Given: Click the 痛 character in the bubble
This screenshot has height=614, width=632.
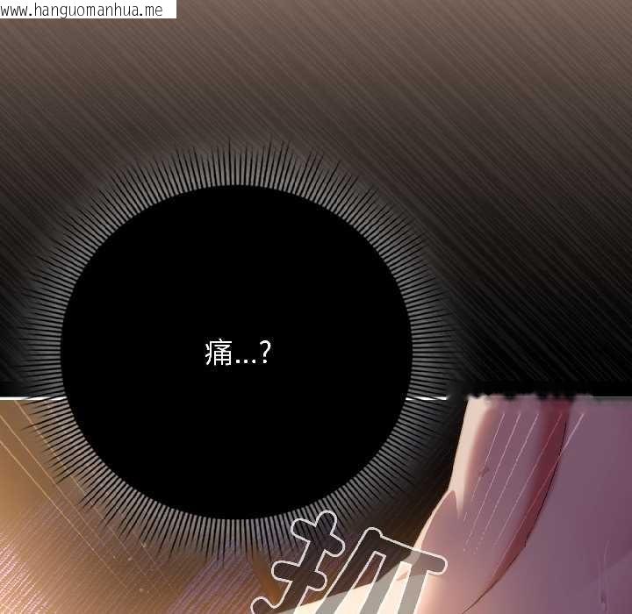Looking at the screenshot, I should (x=217, y=354).
